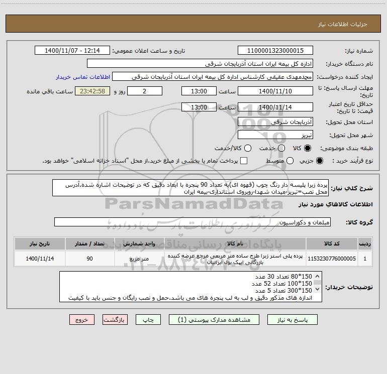Click scroll up arrow in توضیحات خریدار
This screenshot has width=387, height=374.
pos(318,276)
